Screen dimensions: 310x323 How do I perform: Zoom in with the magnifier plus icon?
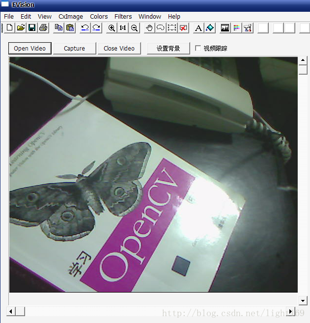click(112, 28)
